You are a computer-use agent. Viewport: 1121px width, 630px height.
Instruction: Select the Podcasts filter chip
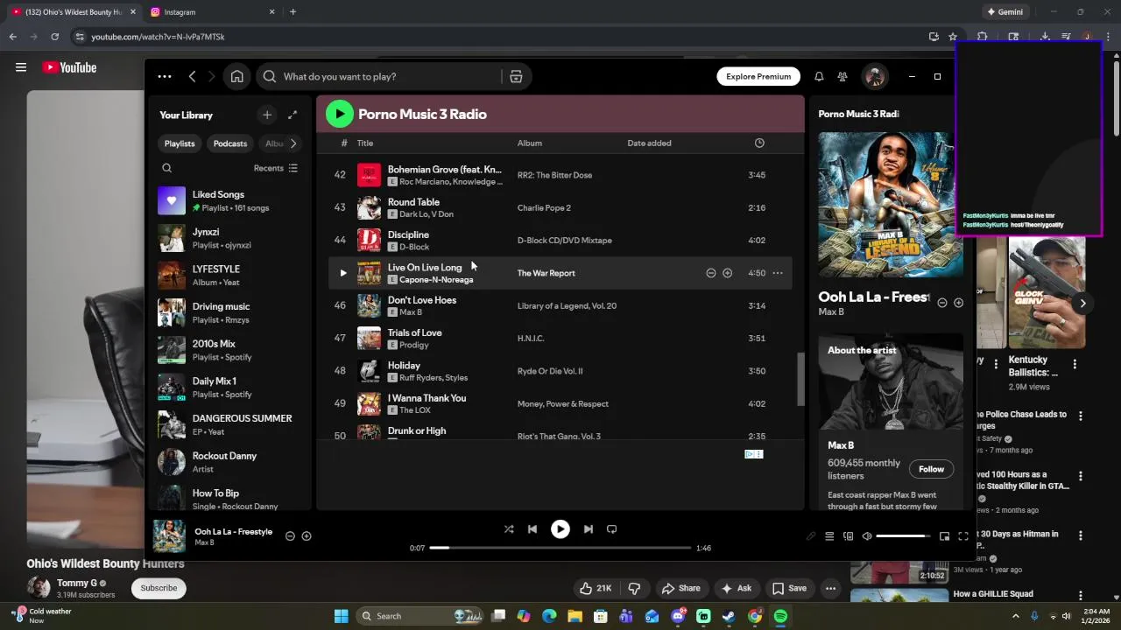tap(230, 143)
